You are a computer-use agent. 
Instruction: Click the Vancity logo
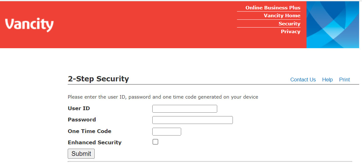coord(29,24)
